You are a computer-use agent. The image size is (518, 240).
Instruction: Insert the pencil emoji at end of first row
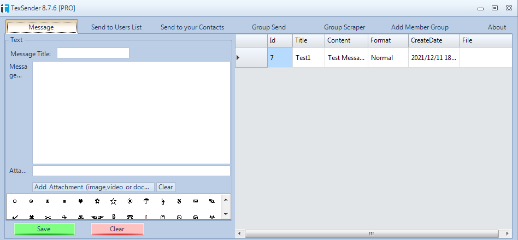[212, 201]
